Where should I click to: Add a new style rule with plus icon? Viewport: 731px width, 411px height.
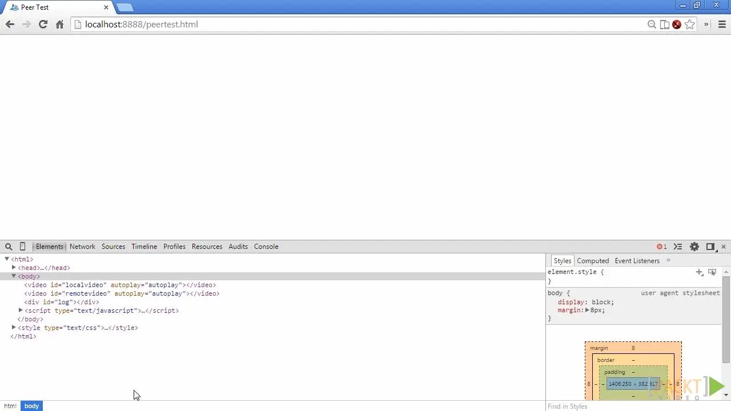pyautogui.click(x=700, y=272)
